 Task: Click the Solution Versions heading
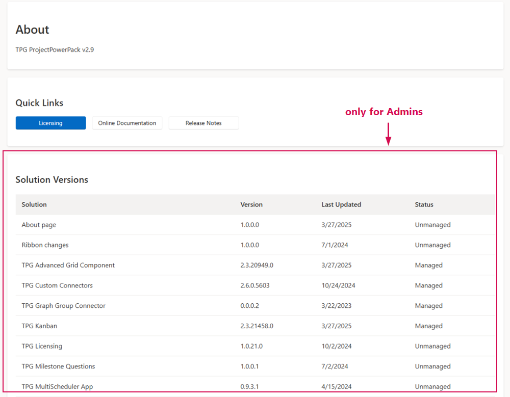[x=52, y=179]
